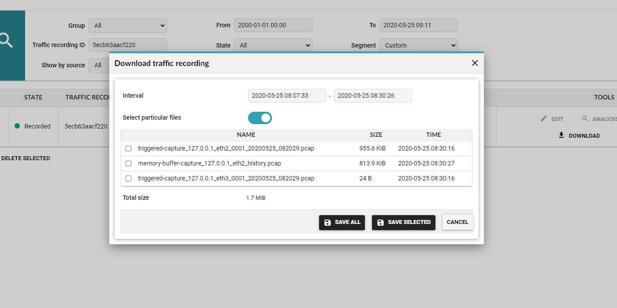Open the Group dropdown
Screen dimensions: 617x308
click(x=128, y=26)
